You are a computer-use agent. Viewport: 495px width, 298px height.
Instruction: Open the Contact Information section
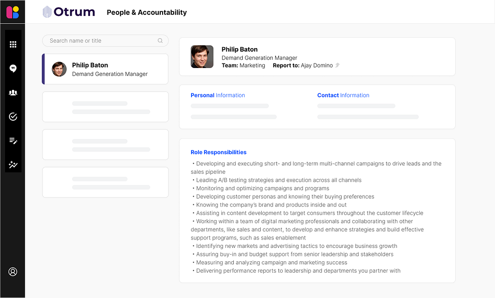[343, 95]
